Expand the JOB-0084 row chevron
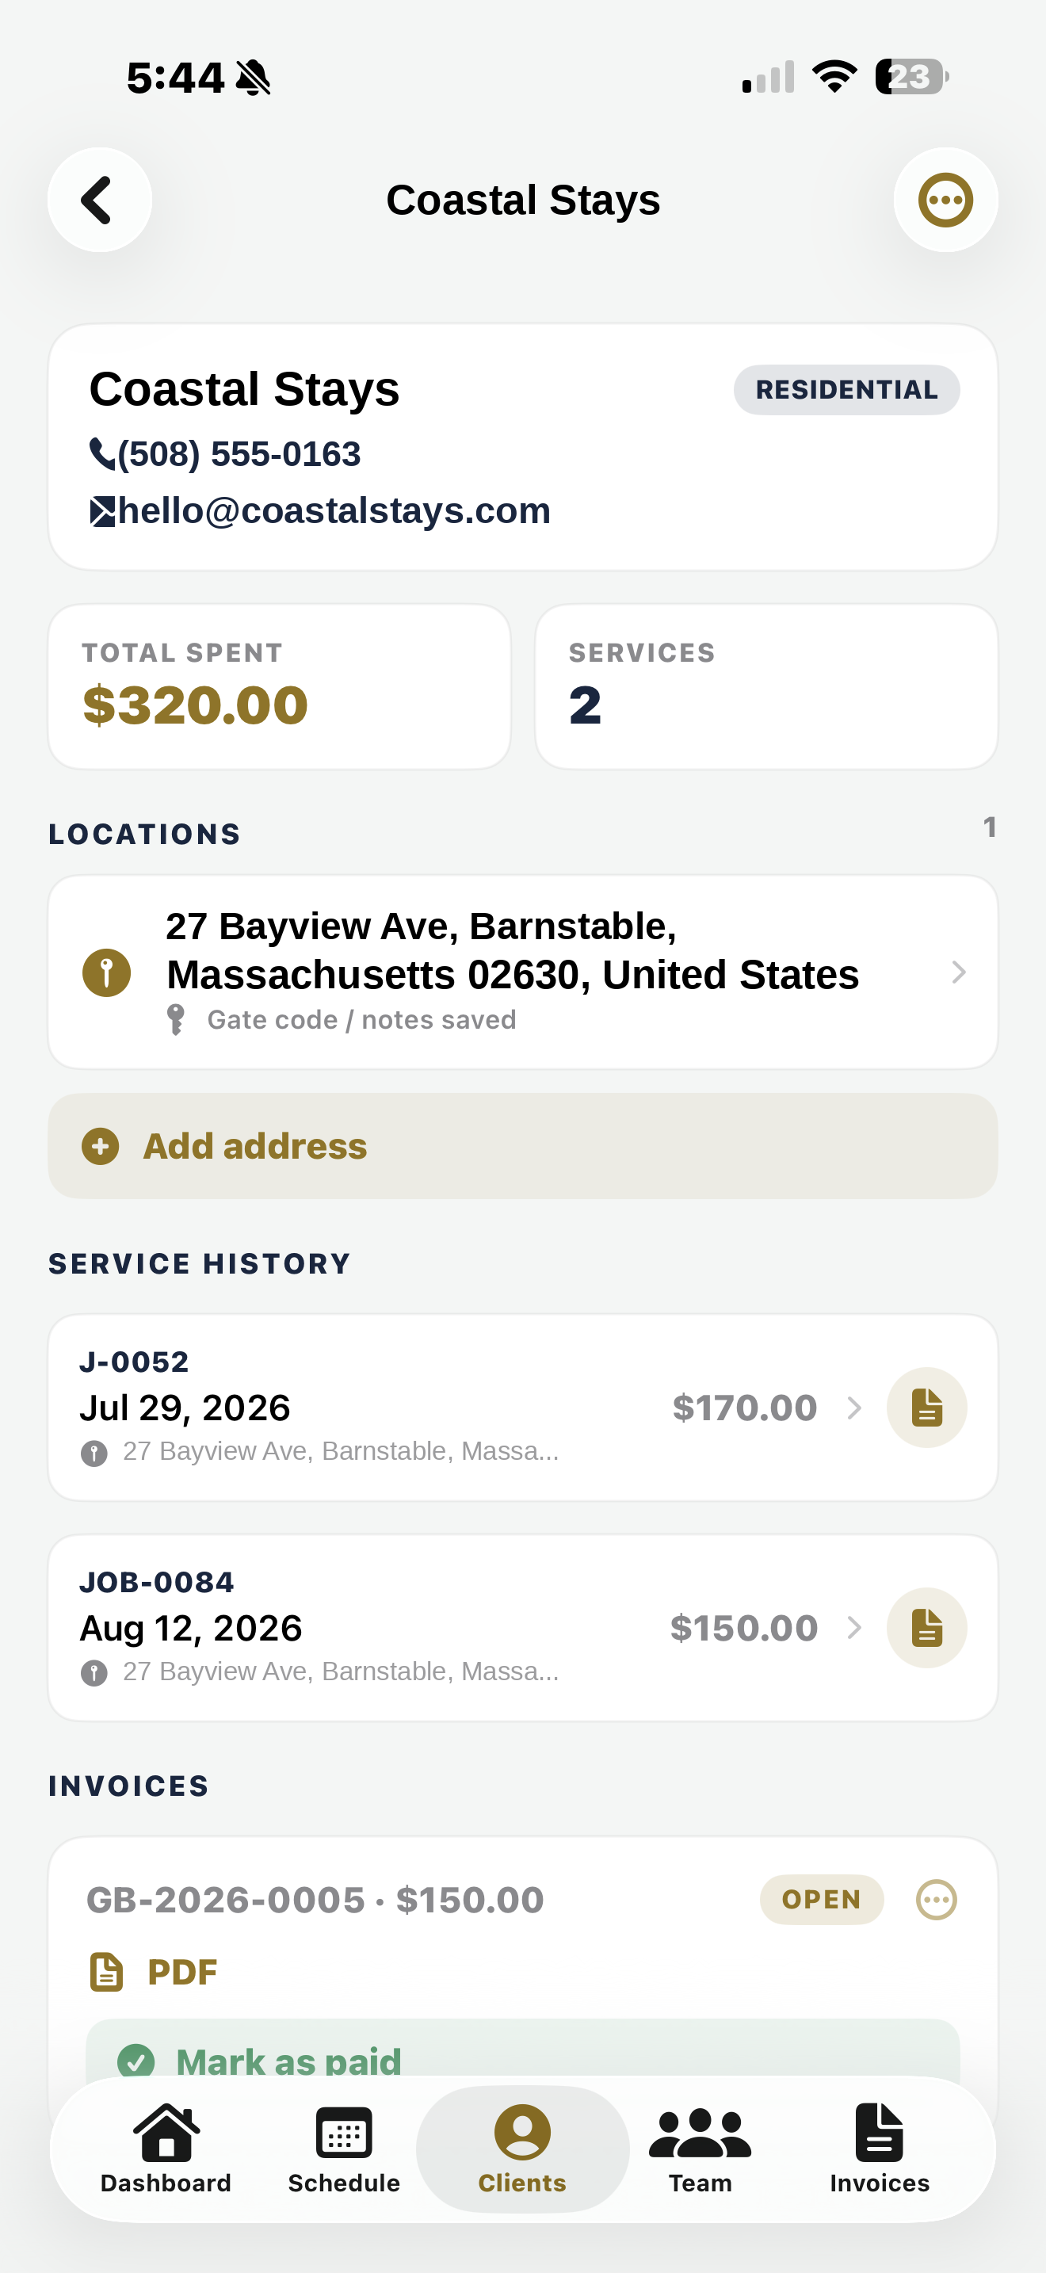The width and height of the screenshot is (1046, 2273). coord(853,1628)
